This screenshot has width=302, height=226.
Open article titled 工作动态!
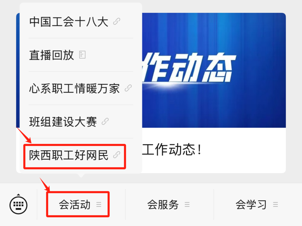coord(172,150)
